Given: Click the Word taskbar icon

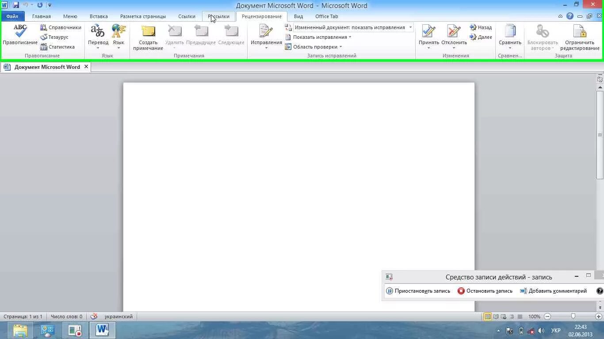Looking at the screenshot, I should pyautogui.click(x=103, y=330).
